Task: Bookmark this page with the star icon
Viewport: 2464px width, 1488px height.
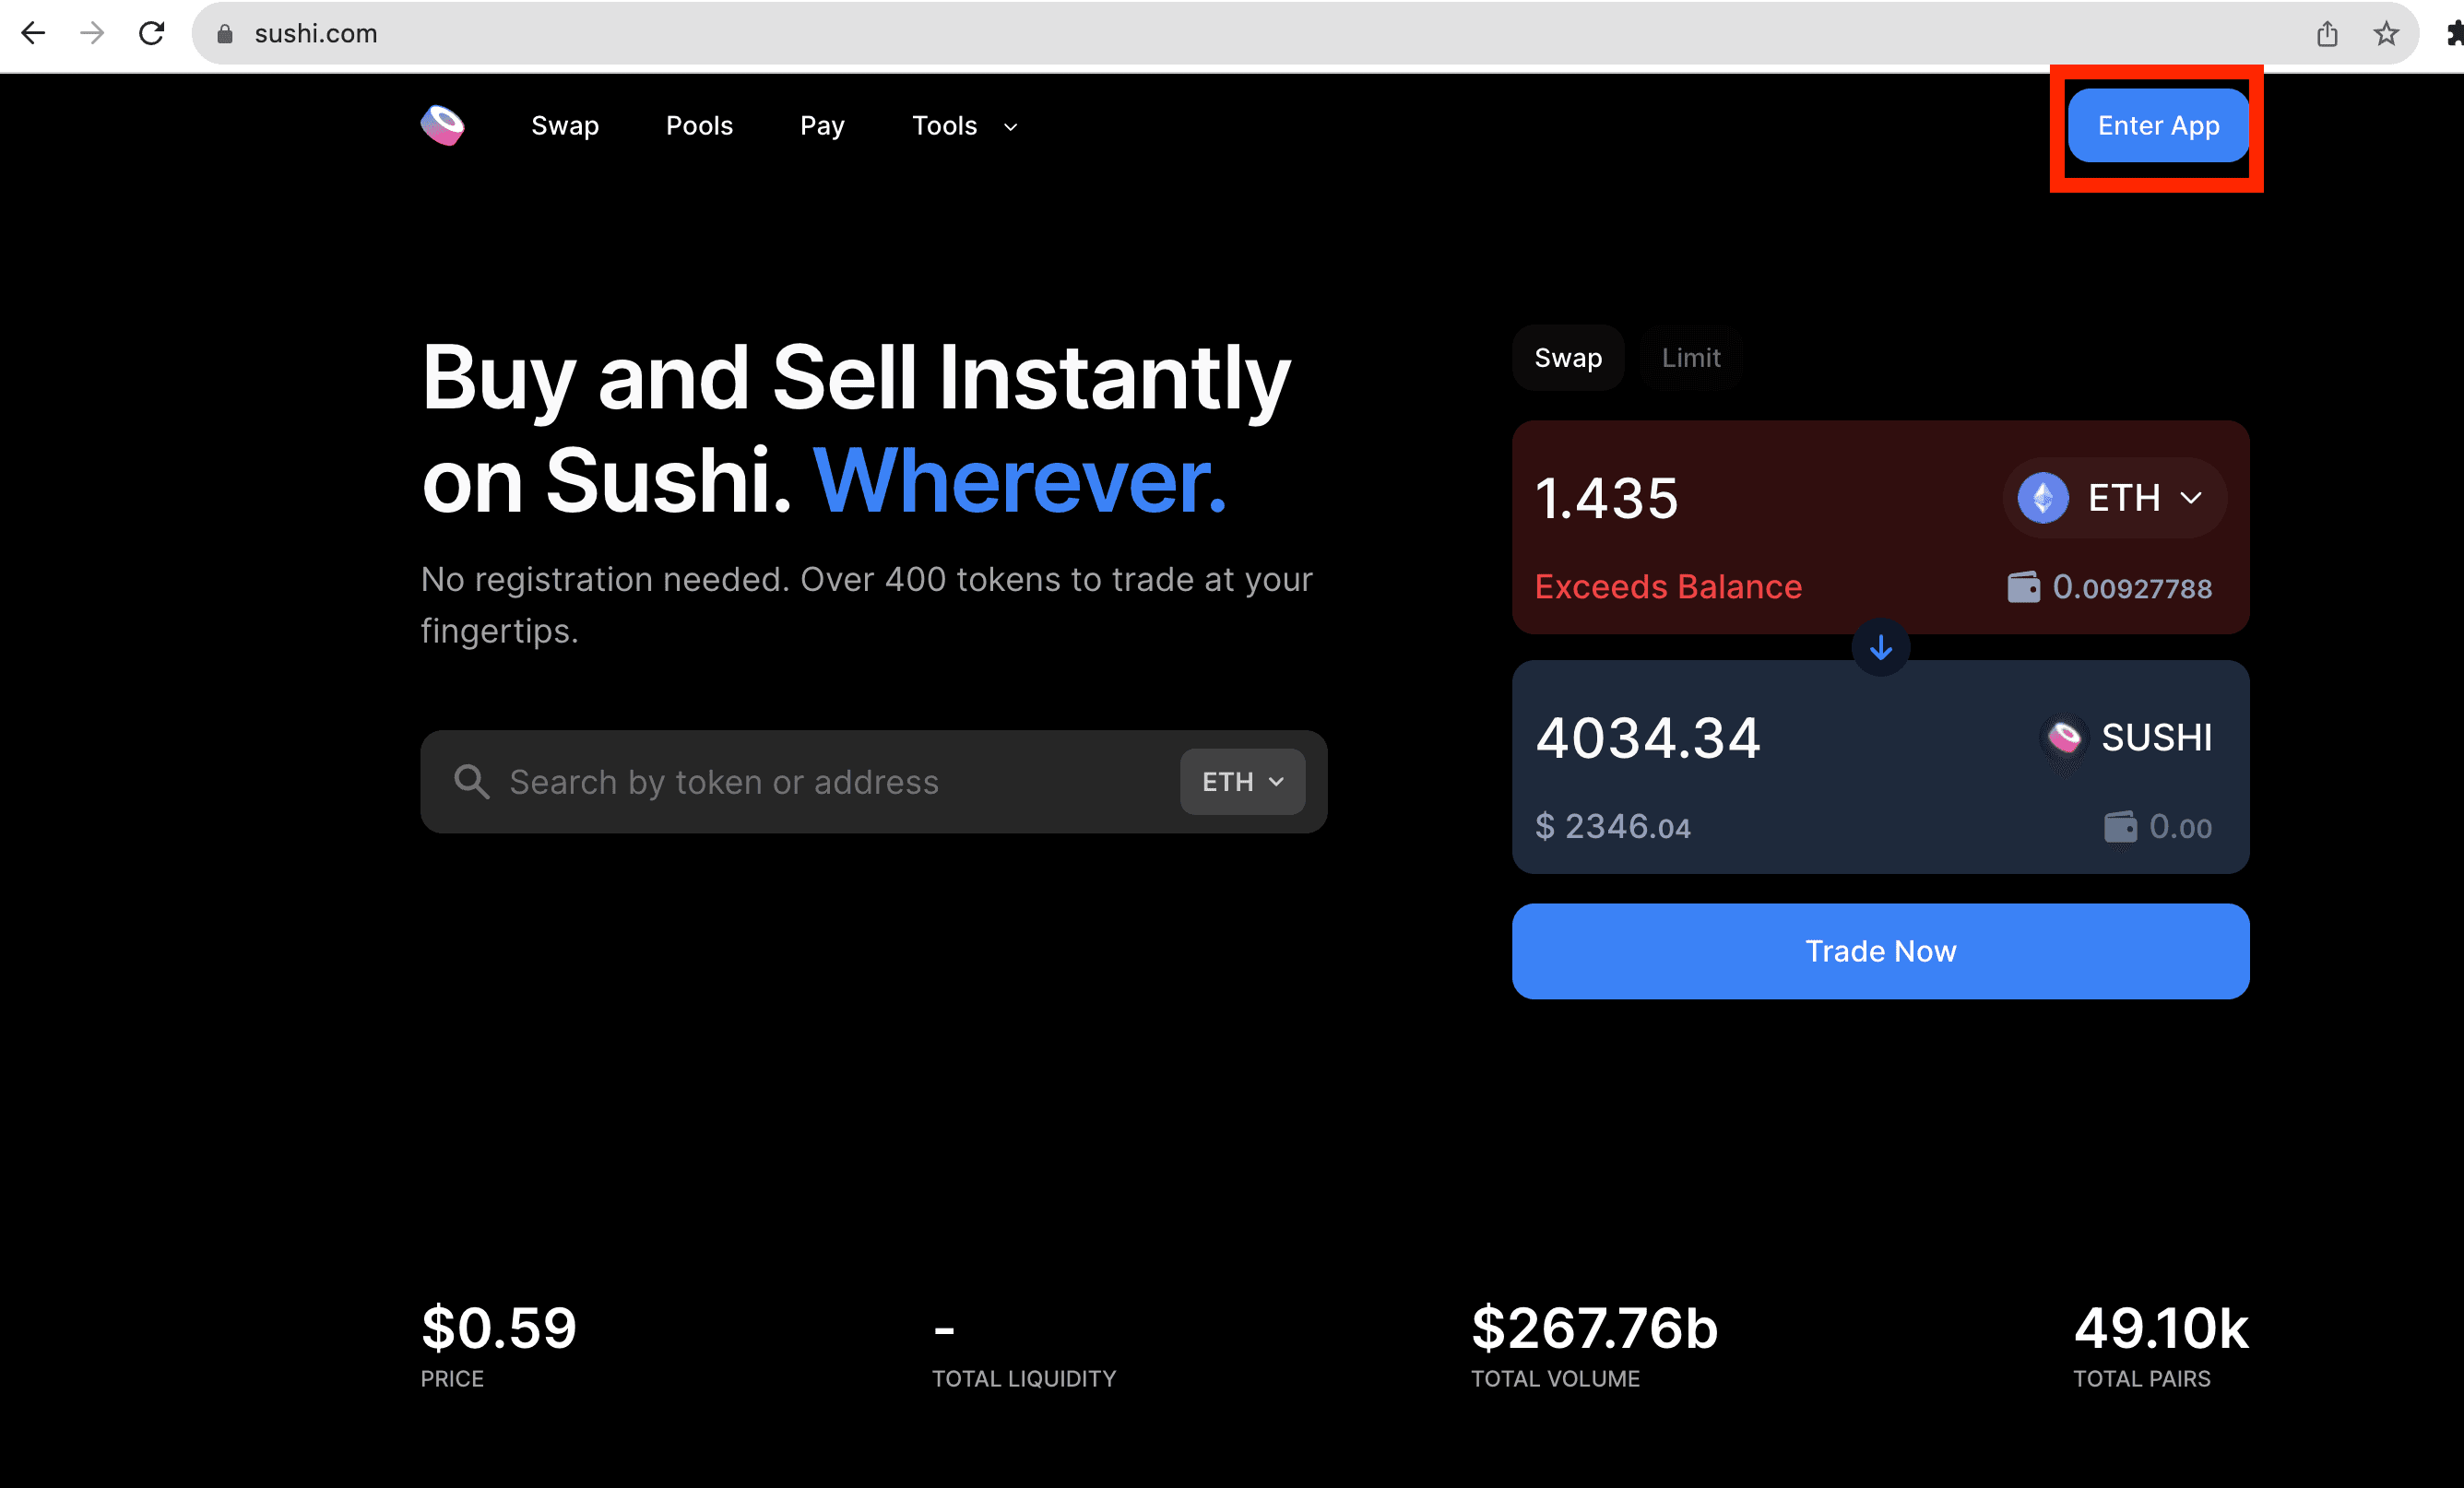Action: pyautogui.click(x=2386, y=34)
